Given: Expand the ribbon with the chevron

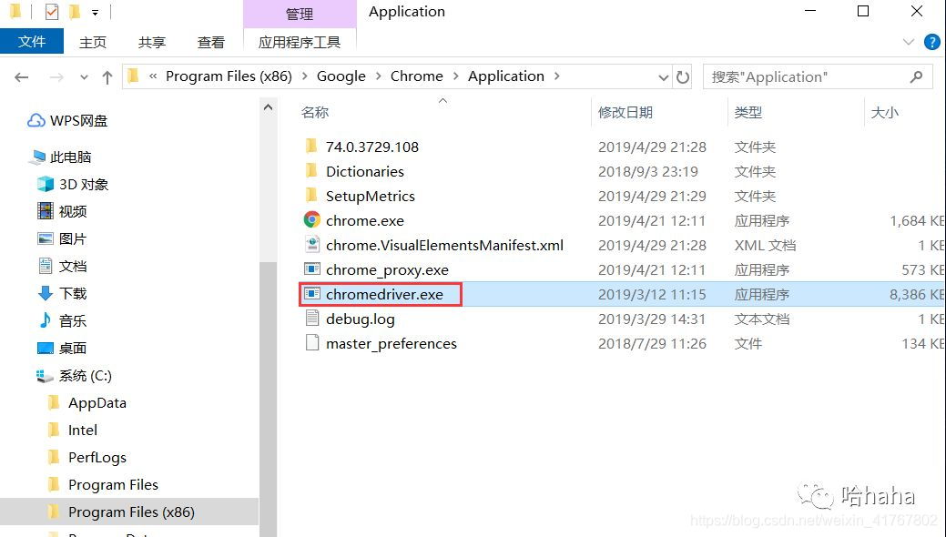Looking at the screenshot, I should (x=908, y=42).
